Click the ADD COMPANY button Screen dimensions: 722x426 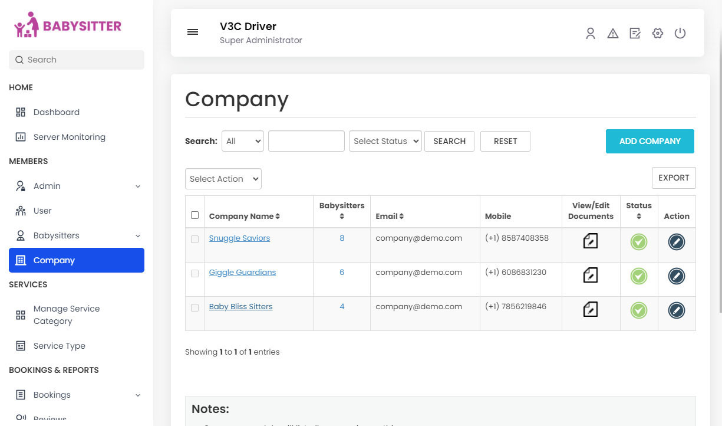[x=650, y=141]
